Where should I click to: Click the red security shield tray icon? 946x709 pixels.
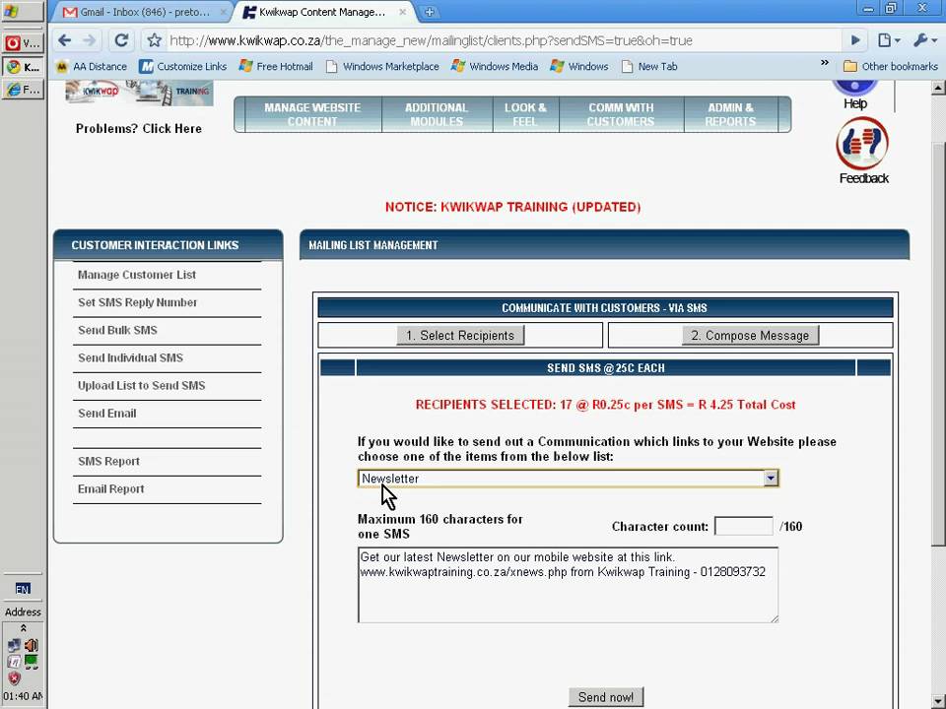(x=14, y=678)
